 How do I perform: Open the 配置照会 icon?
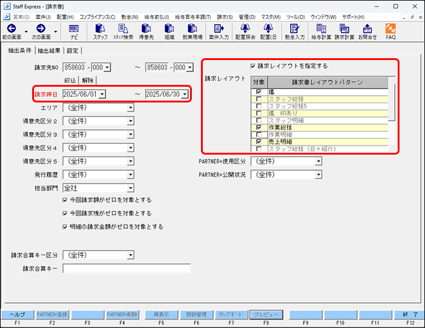(245, 32)
